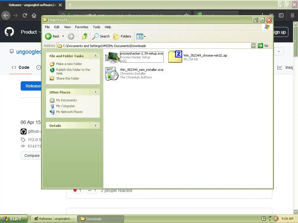Expand the Views dropdown arrow
The width and height of the screenshot is (298, 223).
[145, 36]
